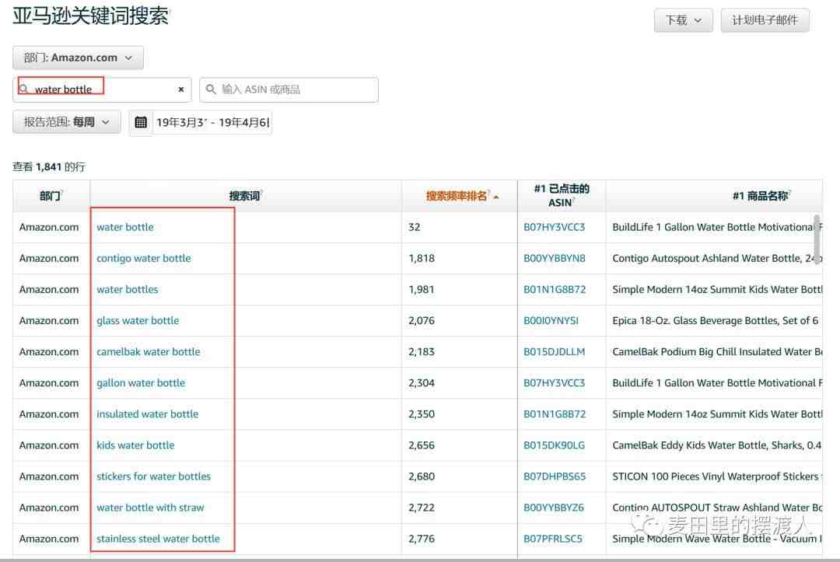840x562 pixels.
Task: Click STICON 100 Pieces Vinyl Stickers name
Action: point(717,476)
